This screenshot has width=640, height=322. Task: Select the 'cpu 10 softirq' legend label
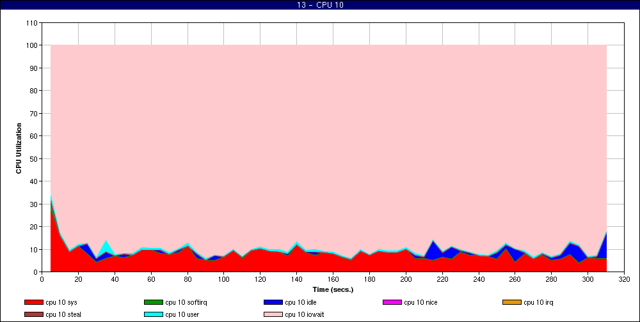186,303
